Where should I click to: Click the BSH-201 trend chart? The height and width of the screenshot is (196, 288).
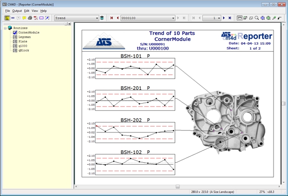135,100
